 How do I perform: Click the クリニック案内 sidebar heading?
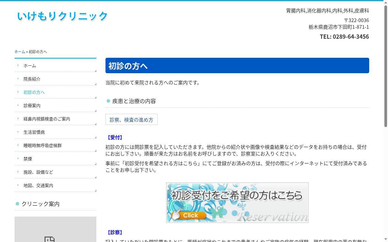point(40,204)
